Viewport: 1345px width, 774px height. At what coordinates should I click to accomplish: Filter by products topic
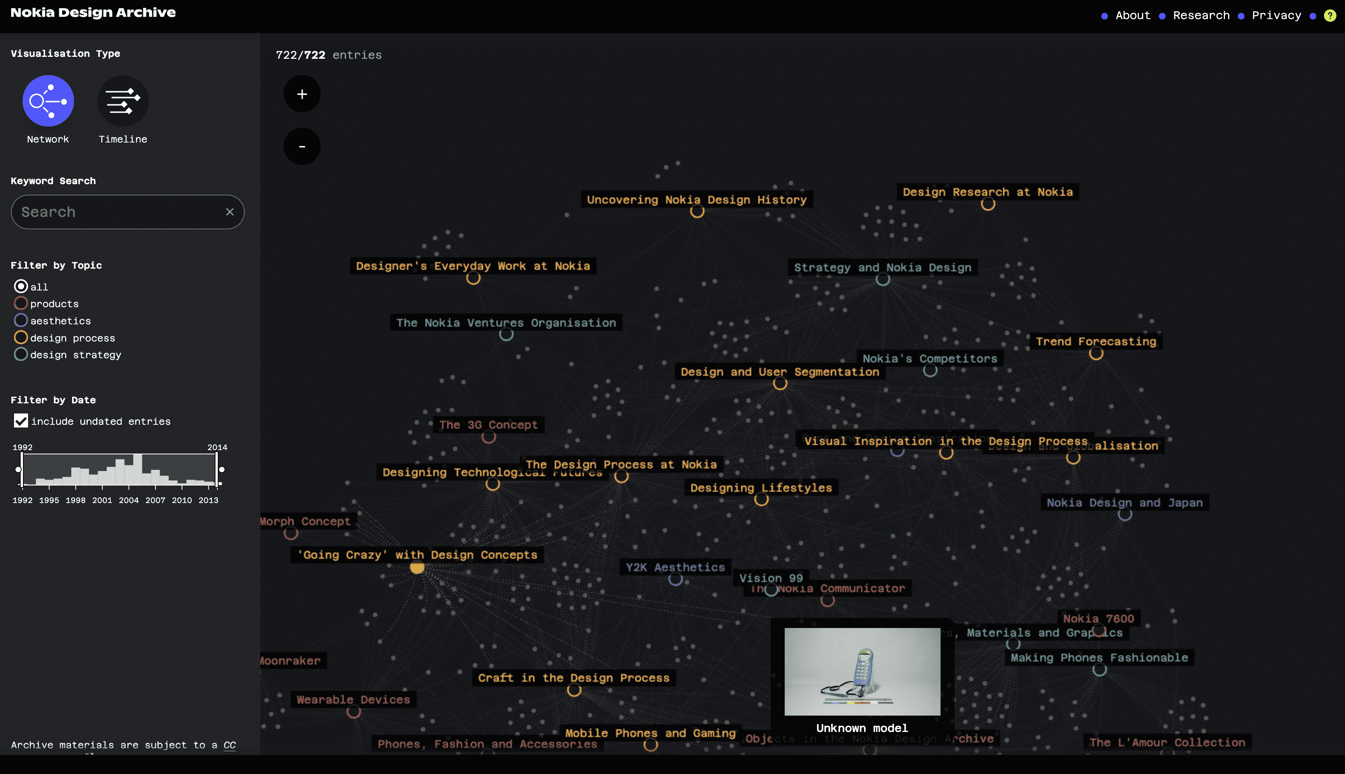point(21,304)
